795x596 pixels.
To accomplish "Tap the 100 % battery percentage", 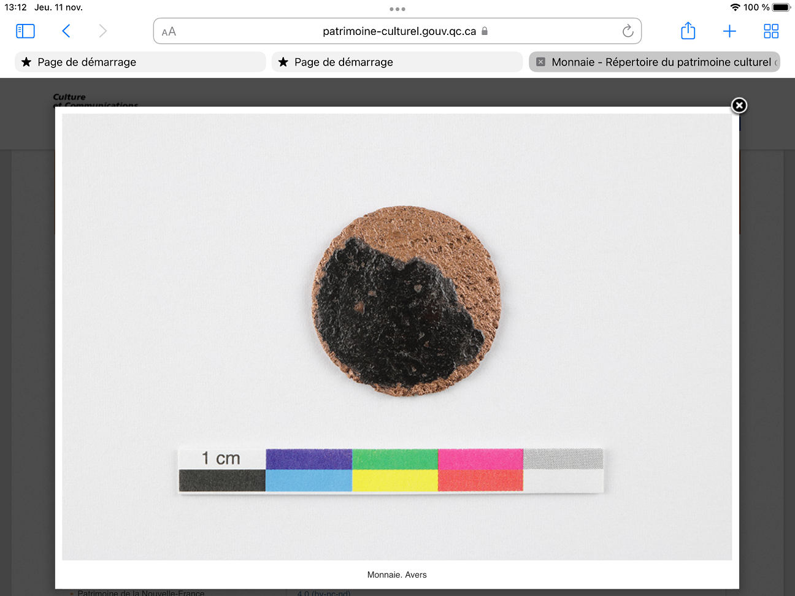I will coord(756,7).
